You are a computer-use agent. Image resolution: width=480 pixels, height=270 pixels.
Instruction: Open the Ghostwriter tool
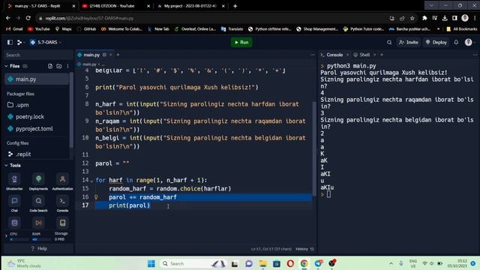(x=14, y=181)
